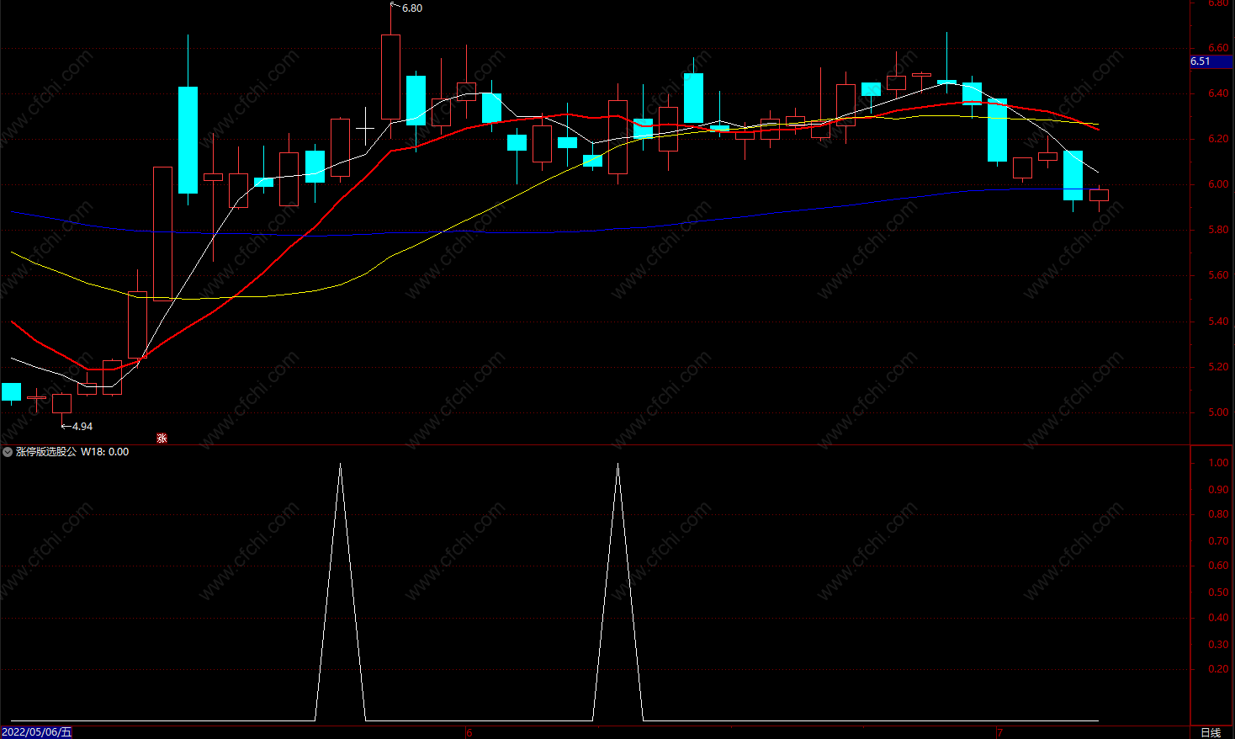The image size is (1235, 739).
Task: Click the 5.80 price axis label
Action: tap(1218, 230)
